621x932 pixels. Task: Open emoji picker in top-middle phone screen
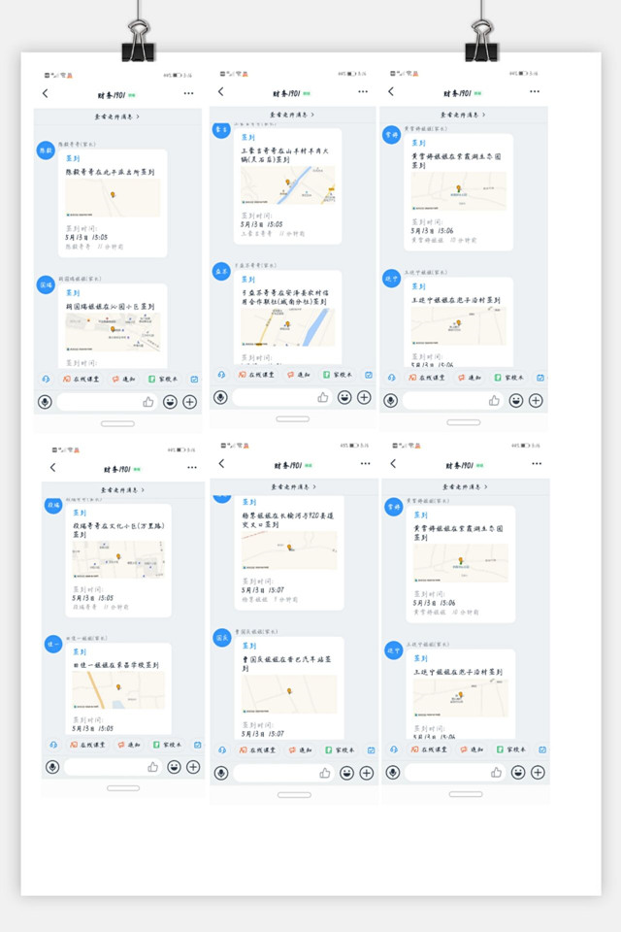[344, 398]
